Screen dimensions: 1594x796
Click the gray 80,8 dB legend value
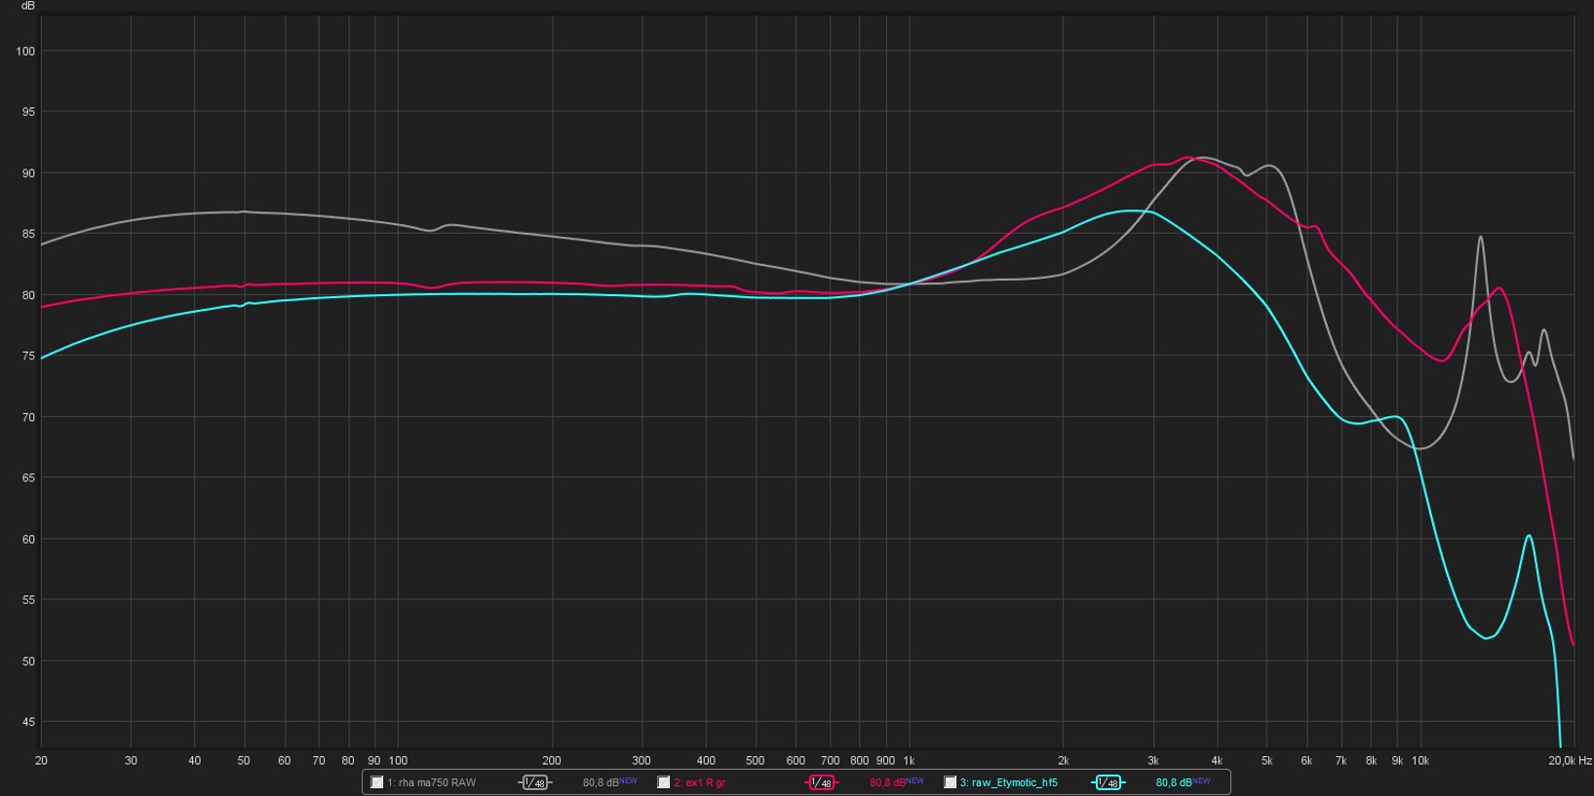click(x=600, y=782)
